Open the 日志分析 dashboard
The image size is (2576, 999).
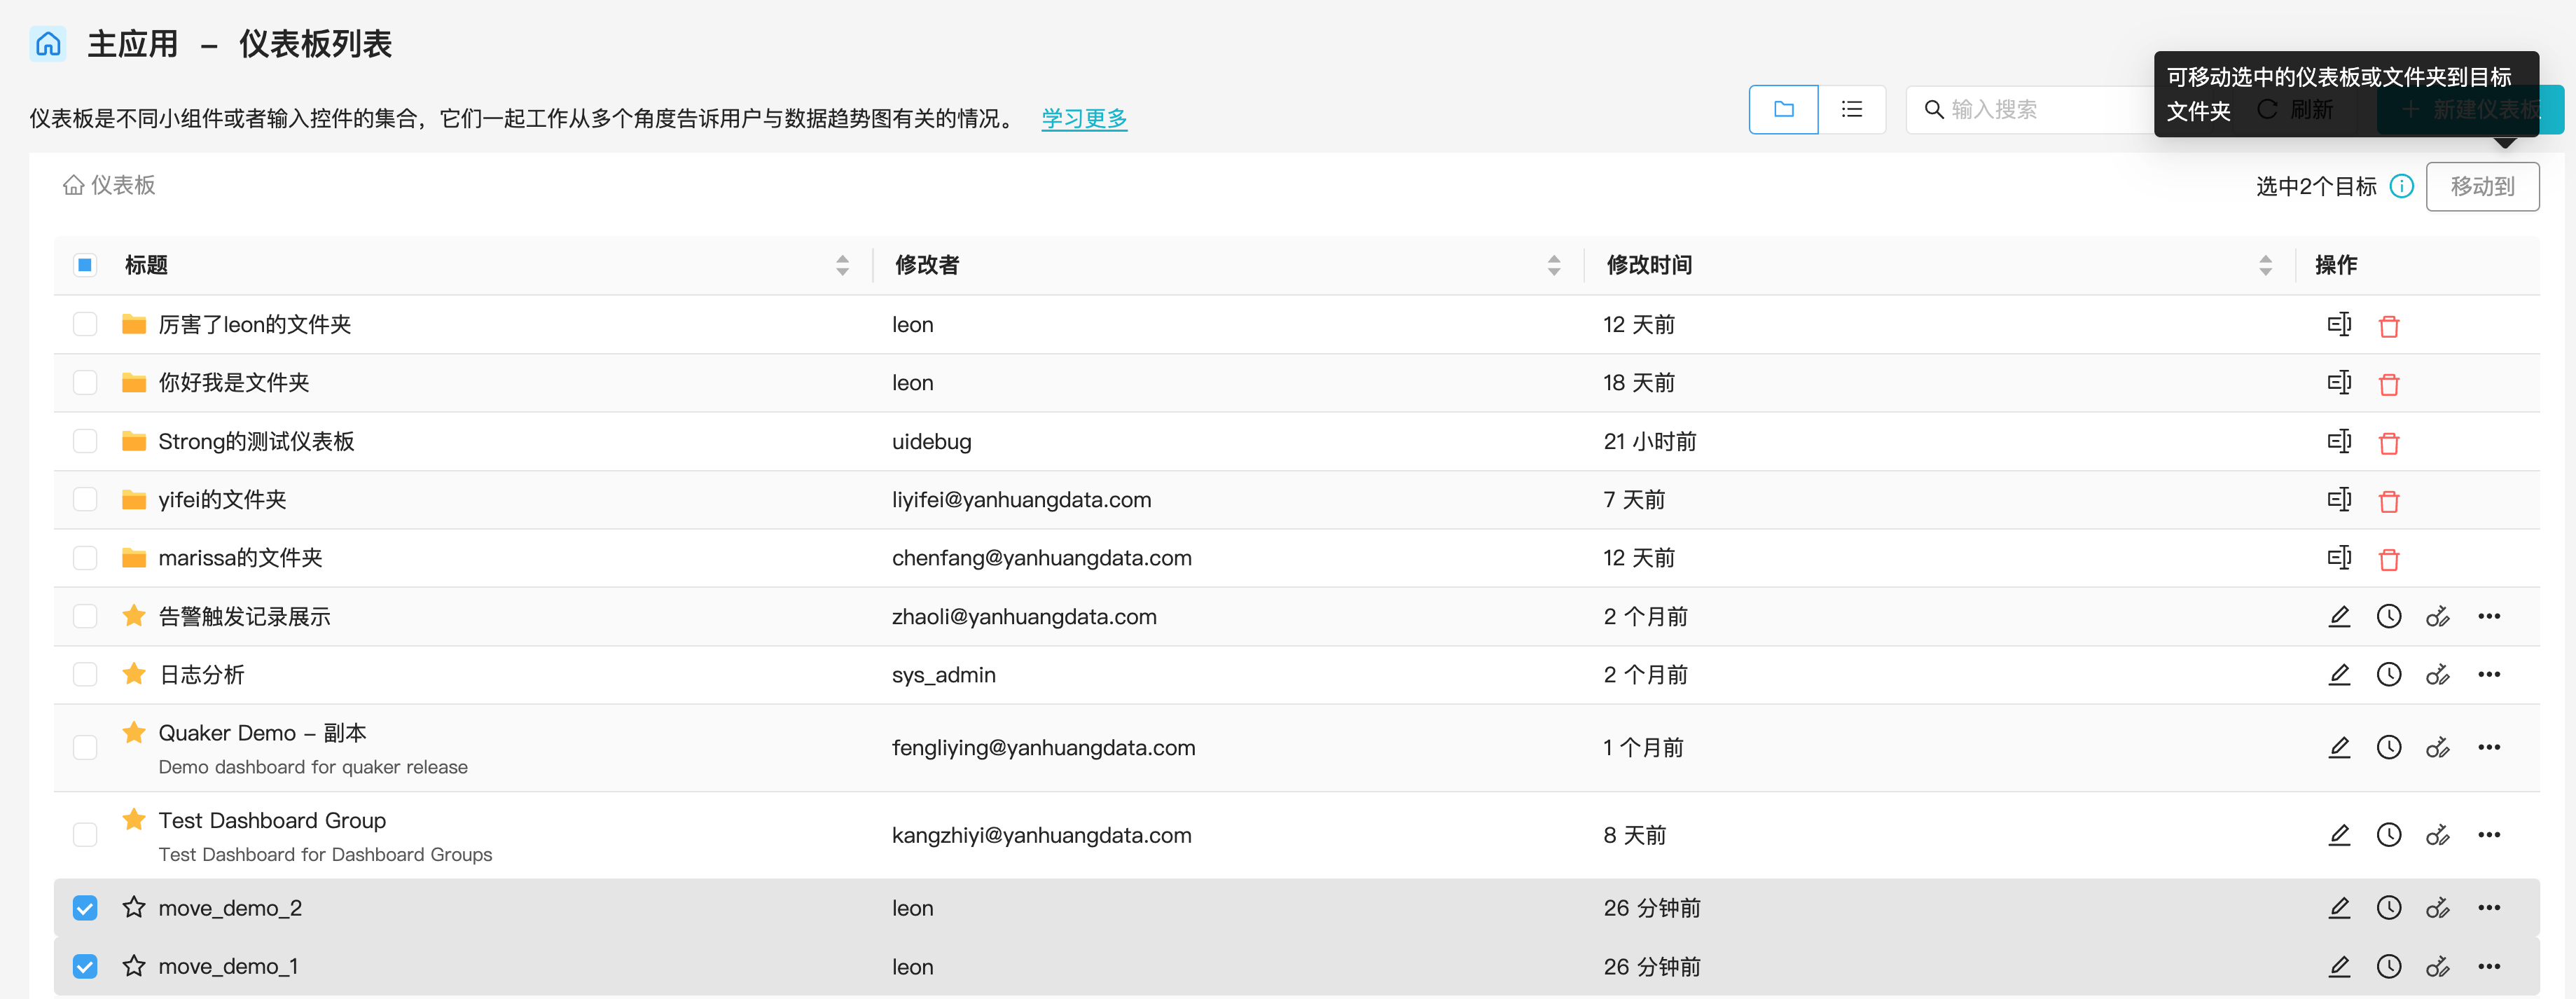point(201,675)
